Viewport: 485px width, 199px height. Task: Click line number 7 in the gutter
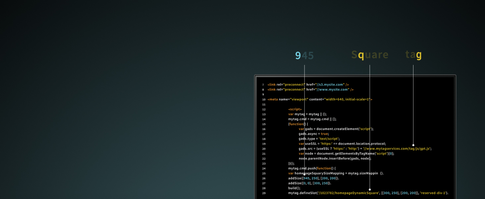263,85
